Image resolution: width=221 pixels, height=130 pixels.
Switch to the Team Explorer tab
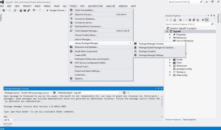point(189,120)
